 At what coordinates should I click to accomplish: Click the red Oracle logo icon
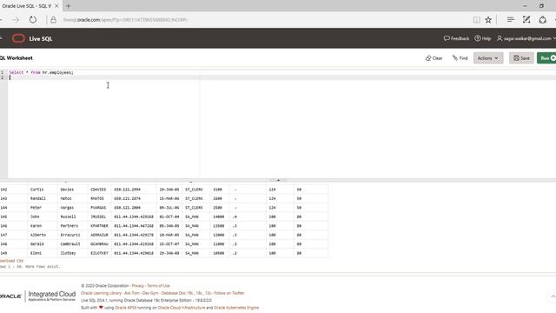[x=18, y=38]
